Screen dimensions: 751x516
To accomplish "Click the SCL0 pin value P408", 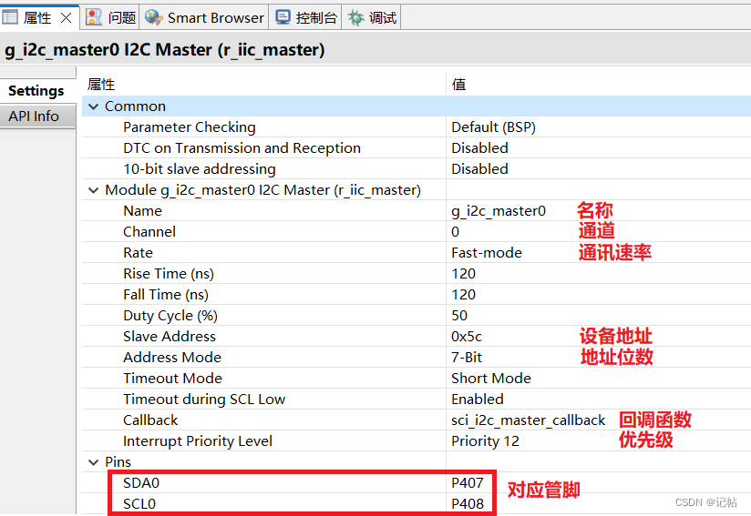I will pos(468,504).
